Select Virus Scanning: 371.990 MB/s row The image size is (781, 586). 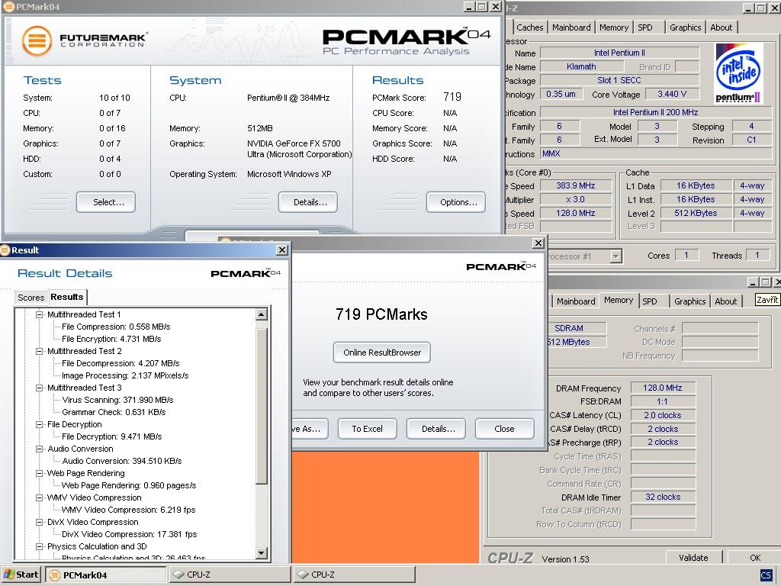pos(117,400)
